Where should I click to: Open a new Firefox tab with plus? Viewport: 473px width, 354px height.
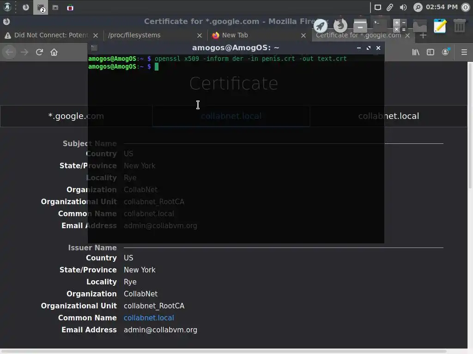pos(423,35)
